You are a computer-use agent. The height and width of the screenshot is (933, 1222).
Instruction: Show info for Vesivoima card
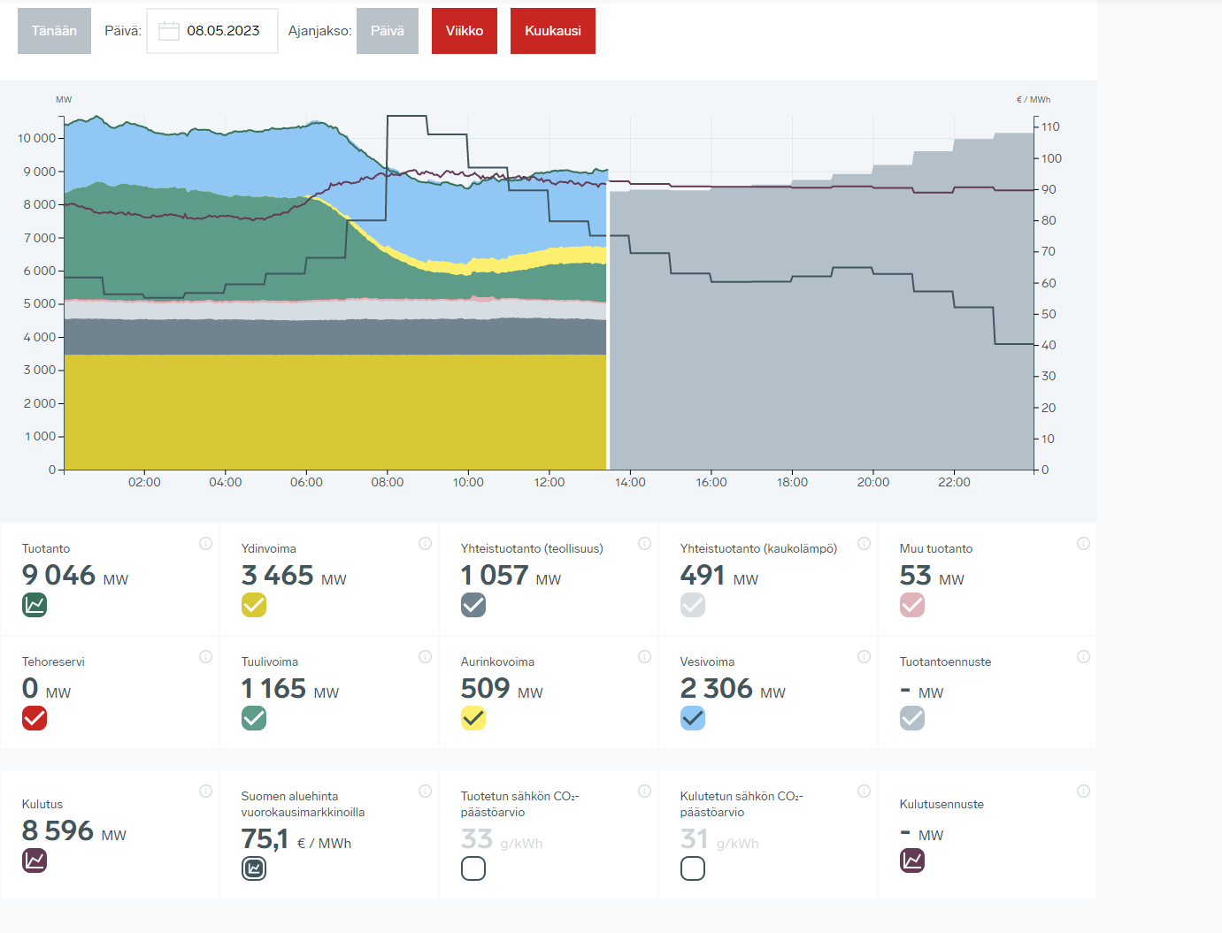[864, 656]
